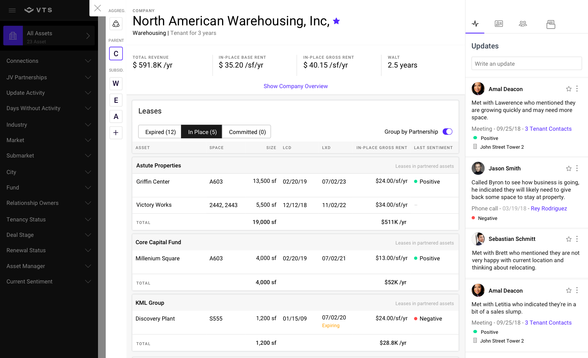Image resolution: width=588 pixels, height=358 pixels.
Task: Click the Write an update field
Action: 526,64
